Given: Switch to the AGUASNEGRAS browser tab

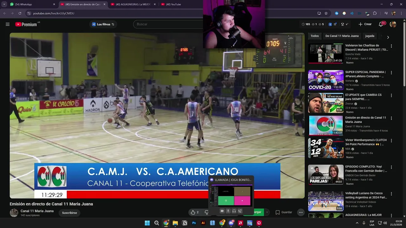Looking at the screenshot, I should click(x=133, y=4).
